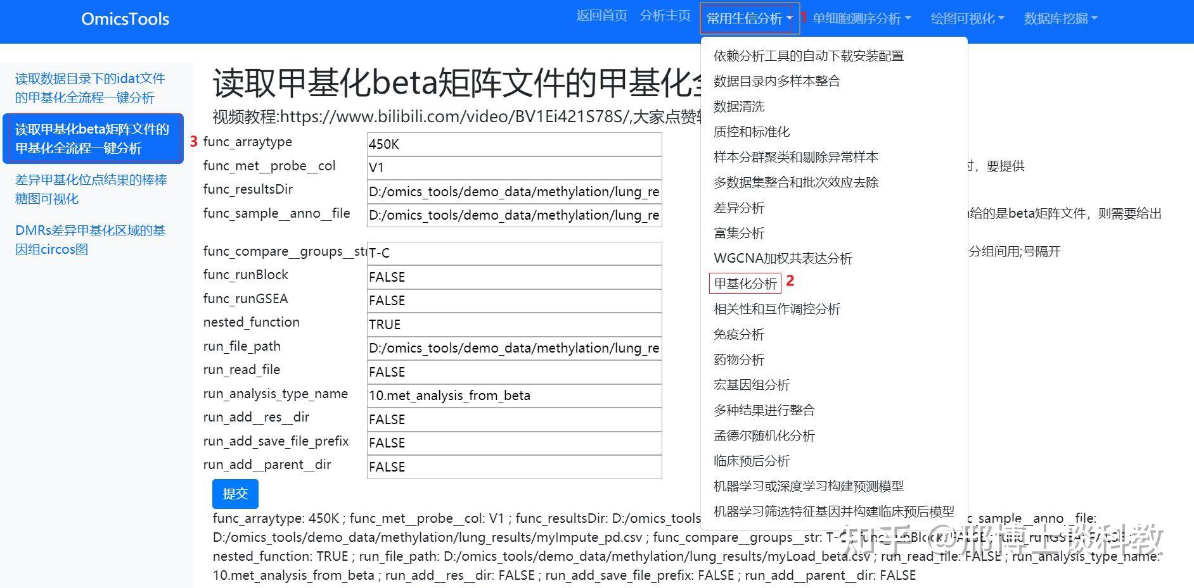Open the 常用生信分析 dropdown menu
The image size is (1194, 588).
click(748, 18)
